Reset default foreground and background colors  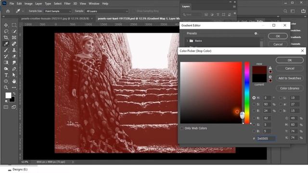click(6, 101)
